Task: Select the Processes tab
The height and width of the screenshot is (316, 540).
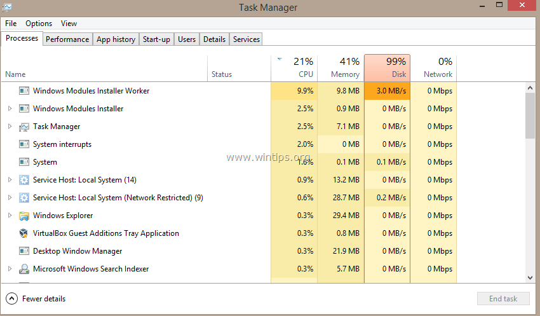Action: [22, 38]
